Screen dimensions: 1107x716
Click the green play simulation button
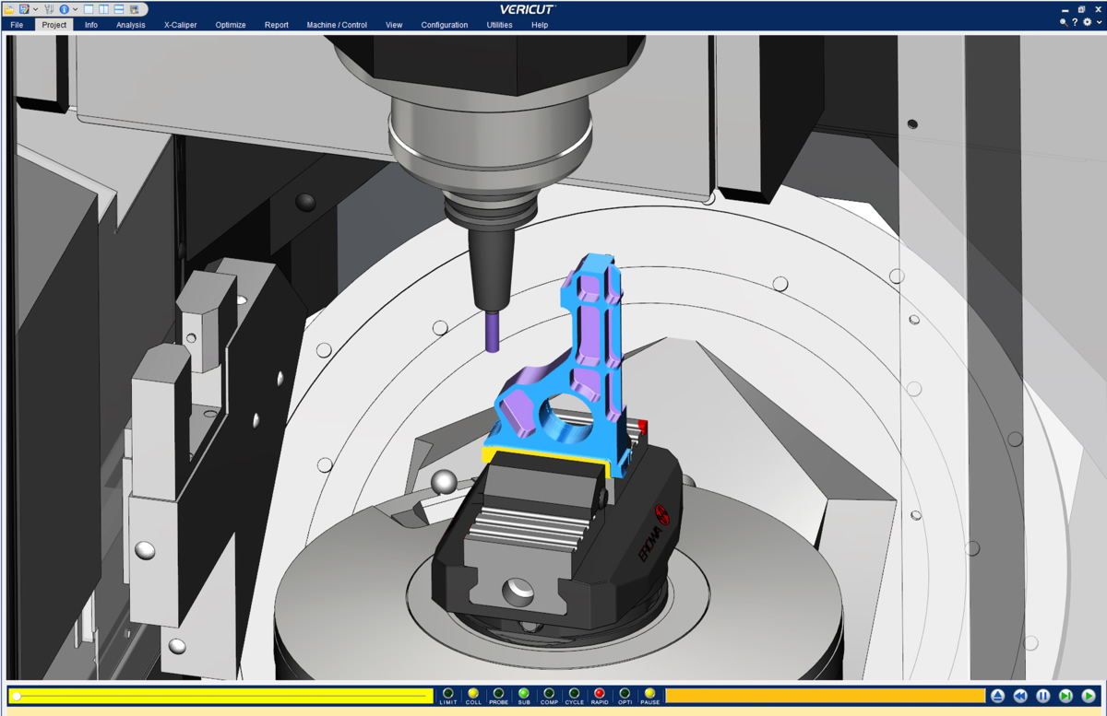(1089, 697)
